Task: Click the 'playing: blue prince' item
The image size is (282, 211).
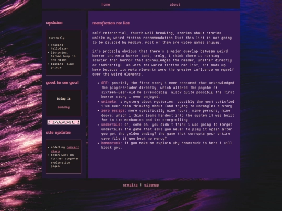Action: pos(62,66)
